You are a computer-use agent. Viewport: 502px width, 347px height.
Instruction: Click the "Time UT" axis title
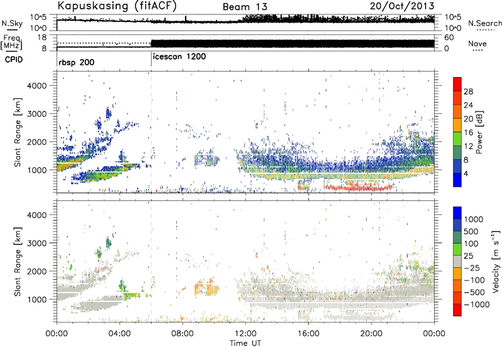coord(245,343)
